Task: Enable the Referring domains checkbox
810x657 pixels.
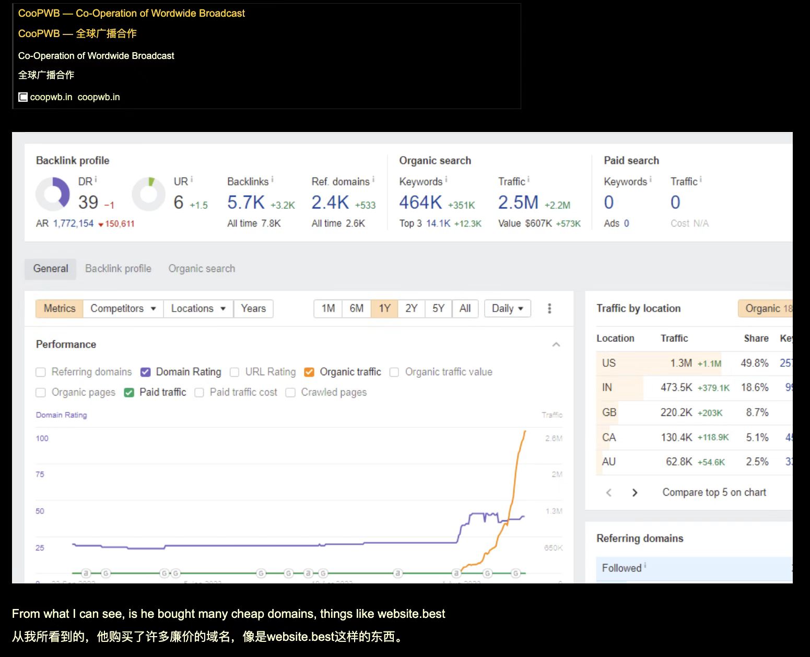Action: (41, 372)
